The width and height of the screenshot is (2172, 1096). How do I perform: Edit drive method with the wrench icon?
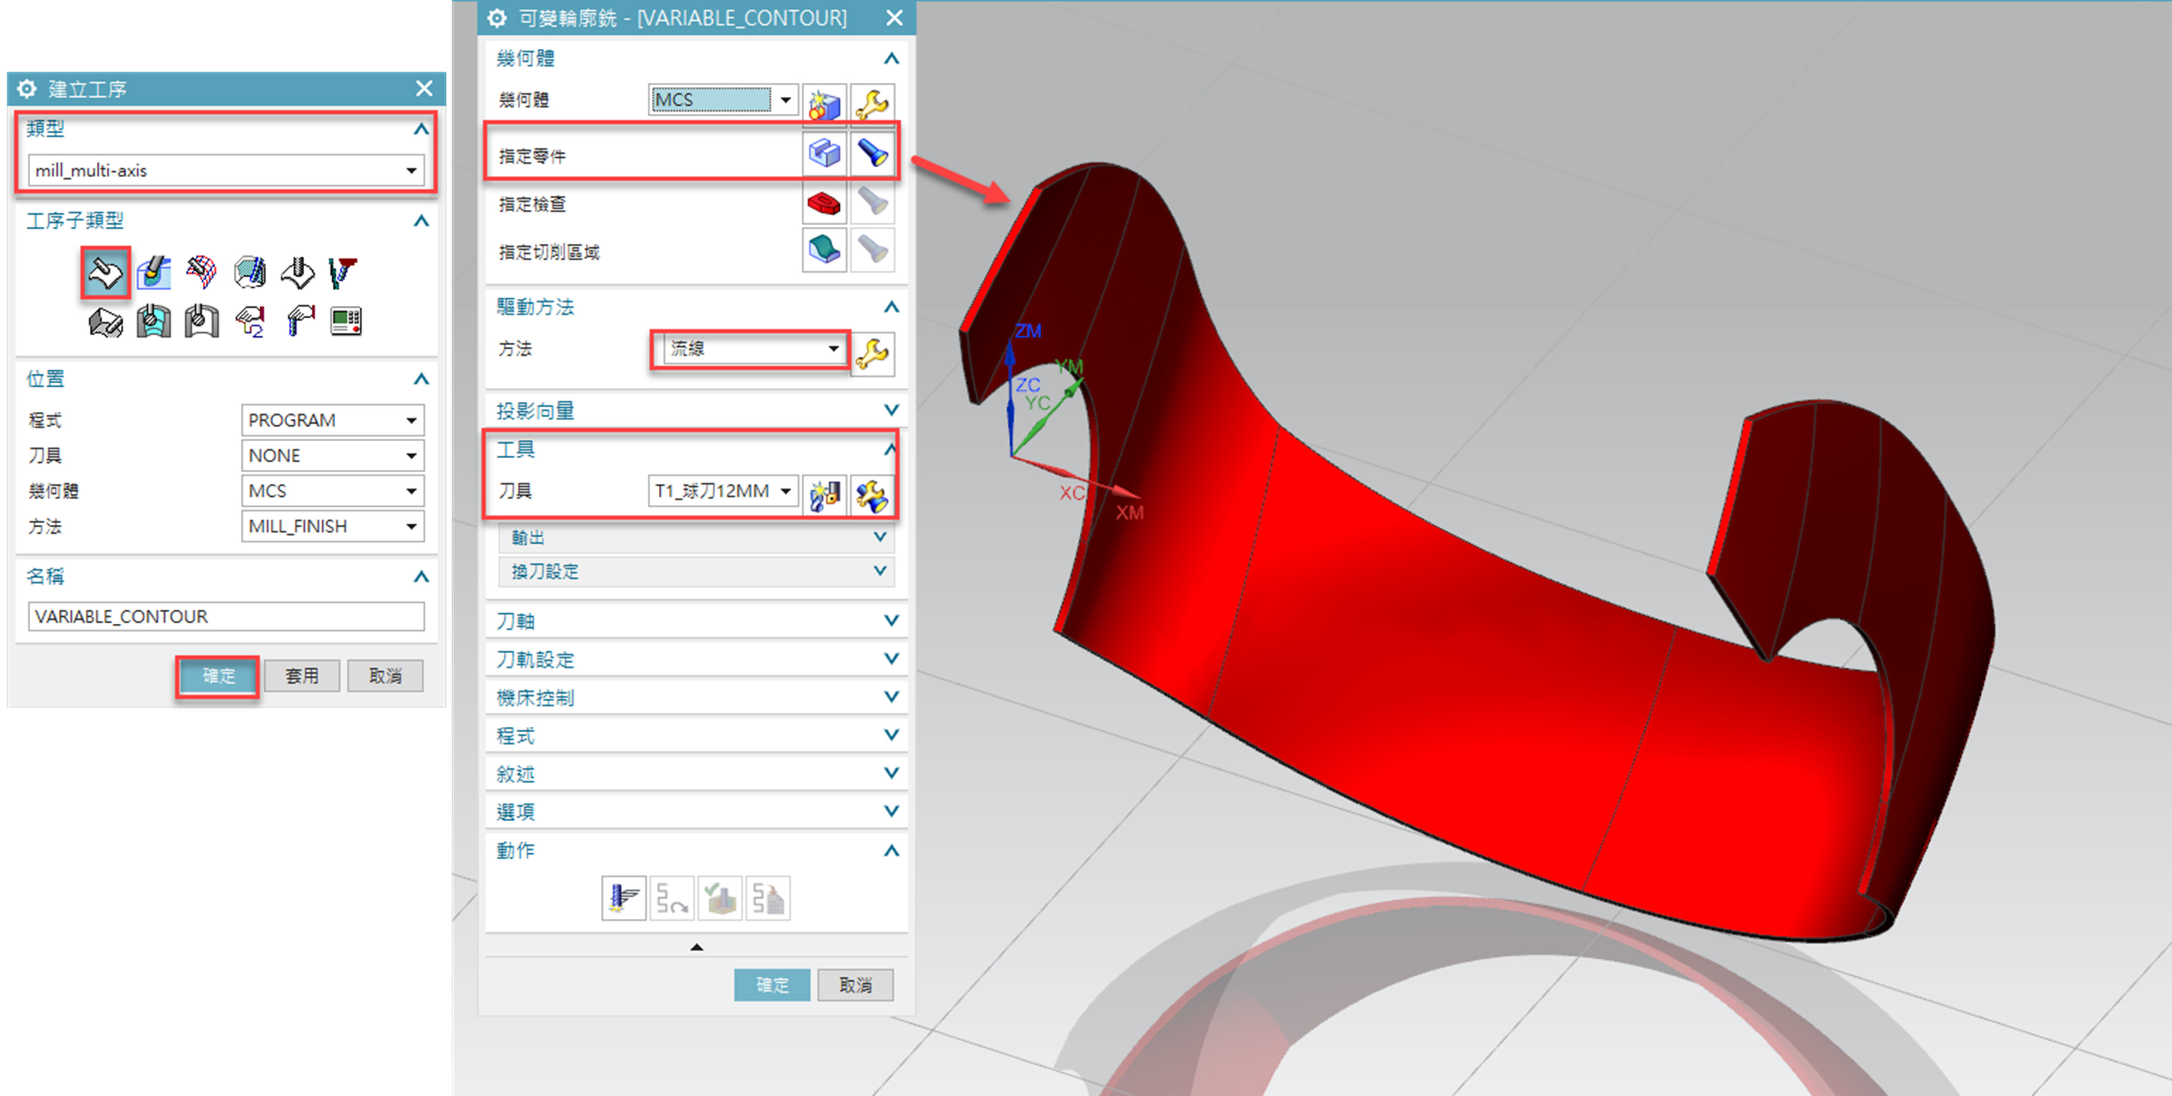pos(872,353)
